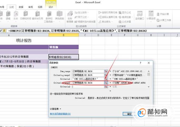Toggle 显示公式 (Show Formulas)
Viewport: 180px width, 127px height.
click(x=125, y=12)
